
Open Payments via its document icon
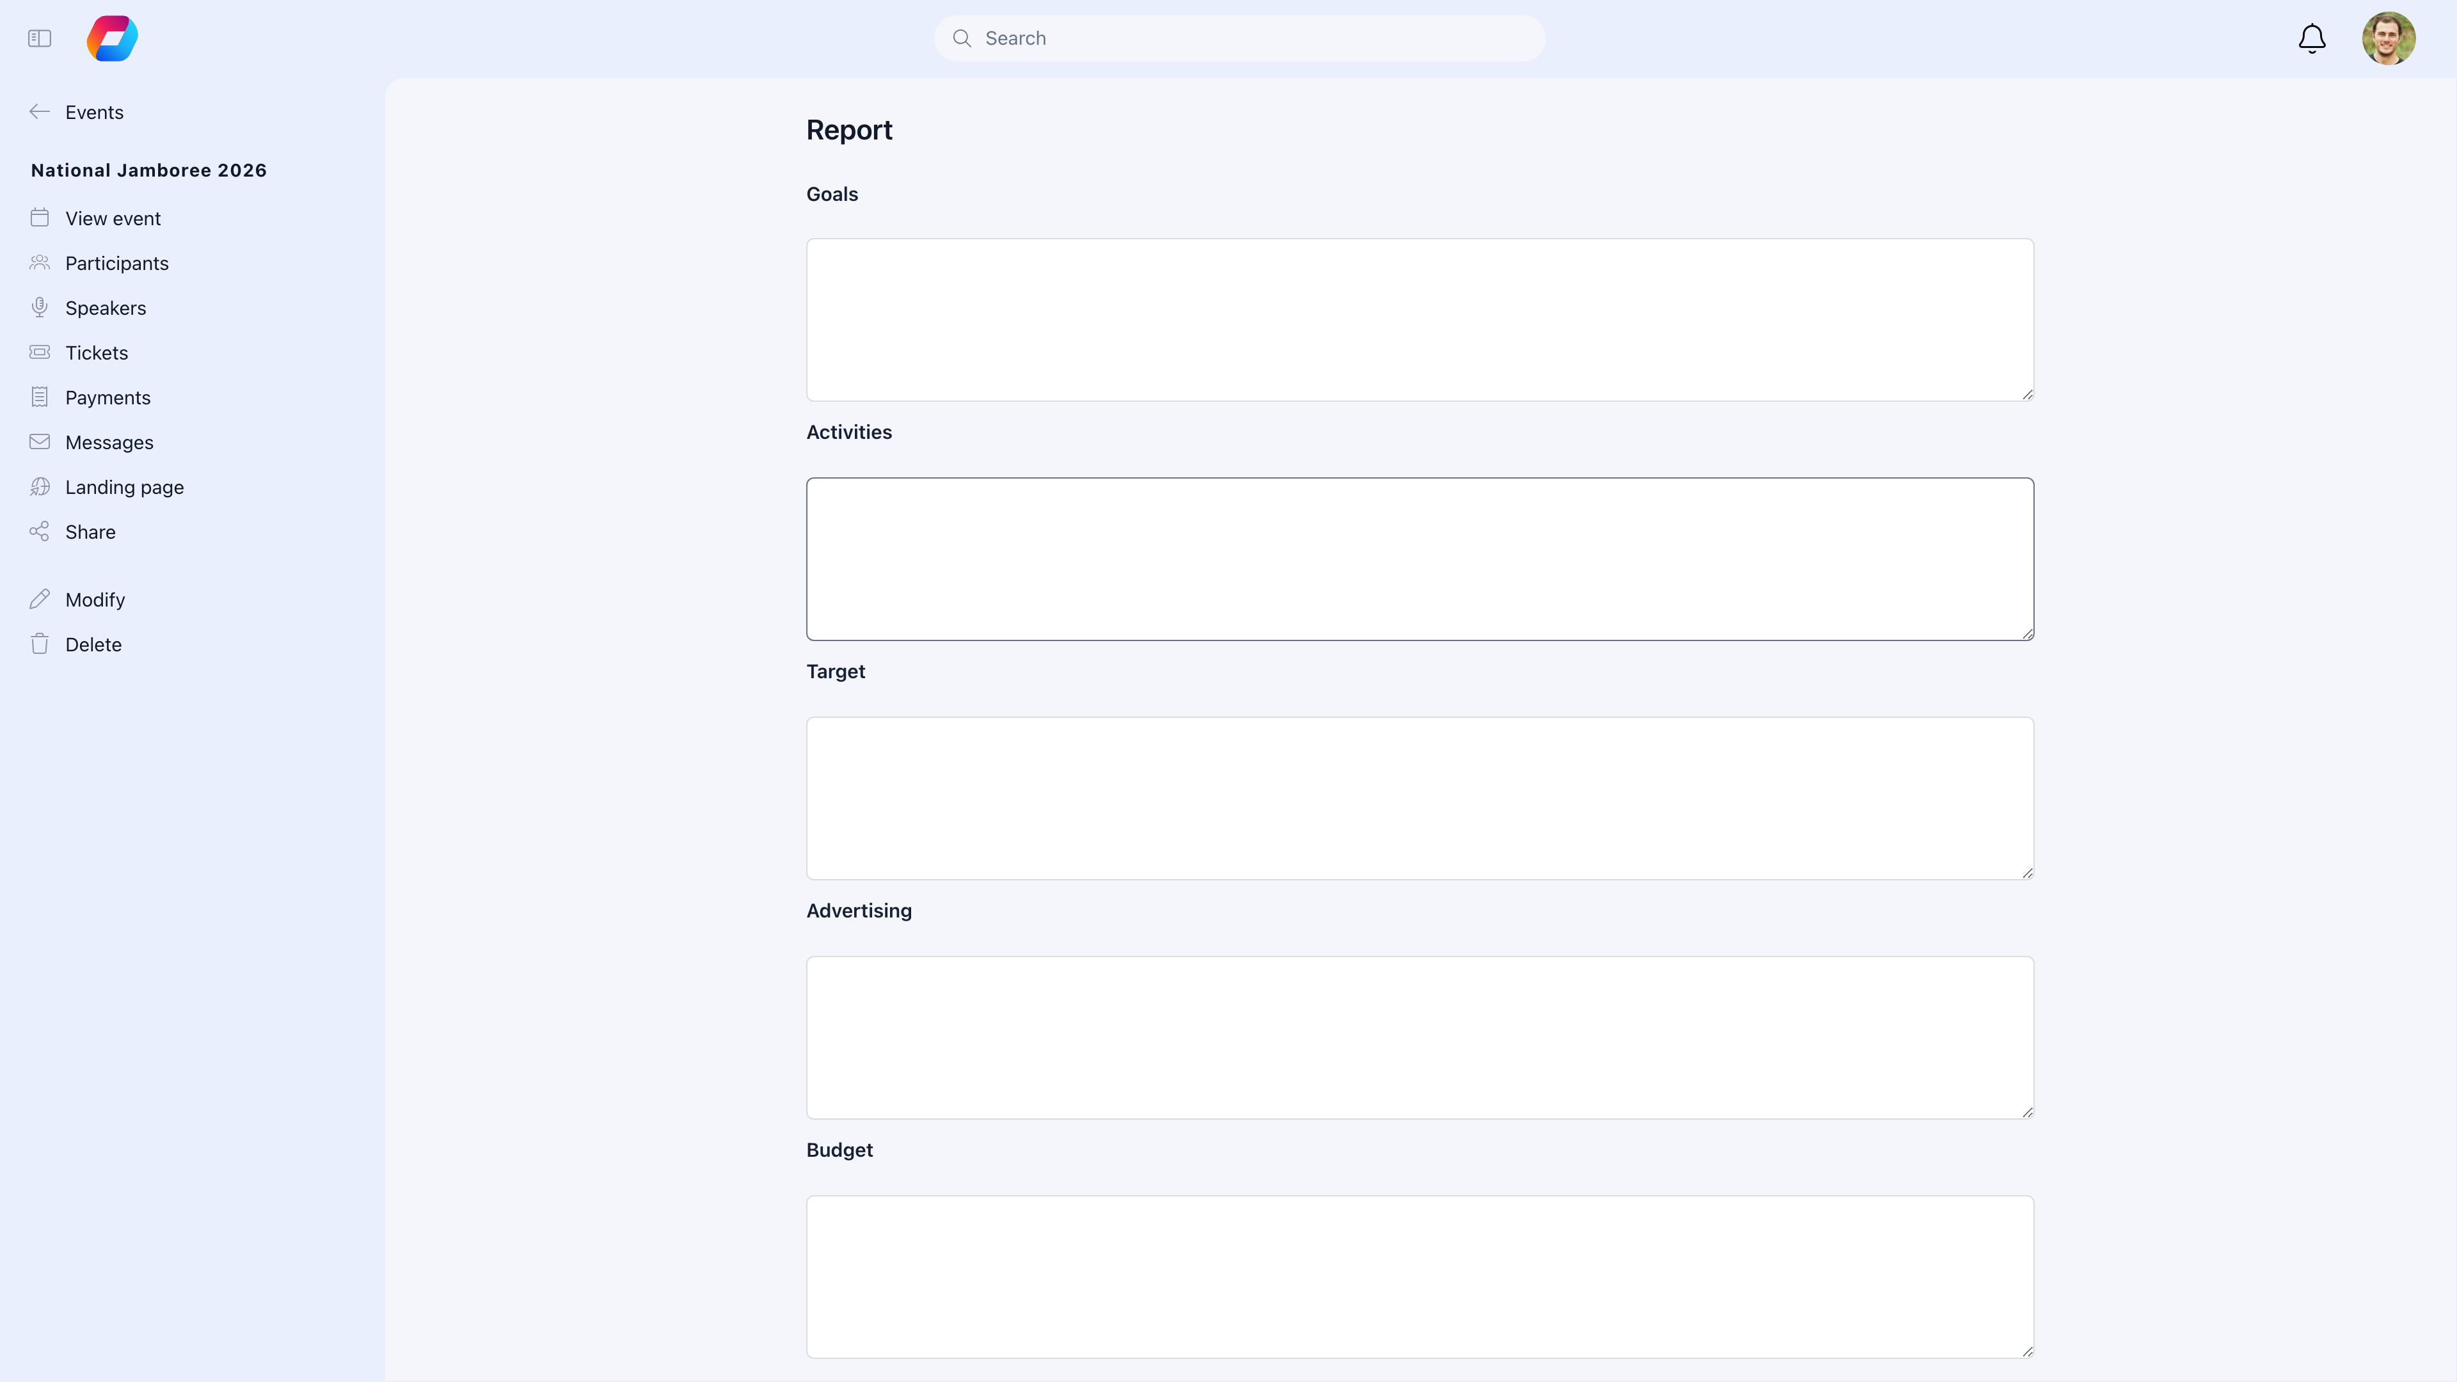point(39,397)
